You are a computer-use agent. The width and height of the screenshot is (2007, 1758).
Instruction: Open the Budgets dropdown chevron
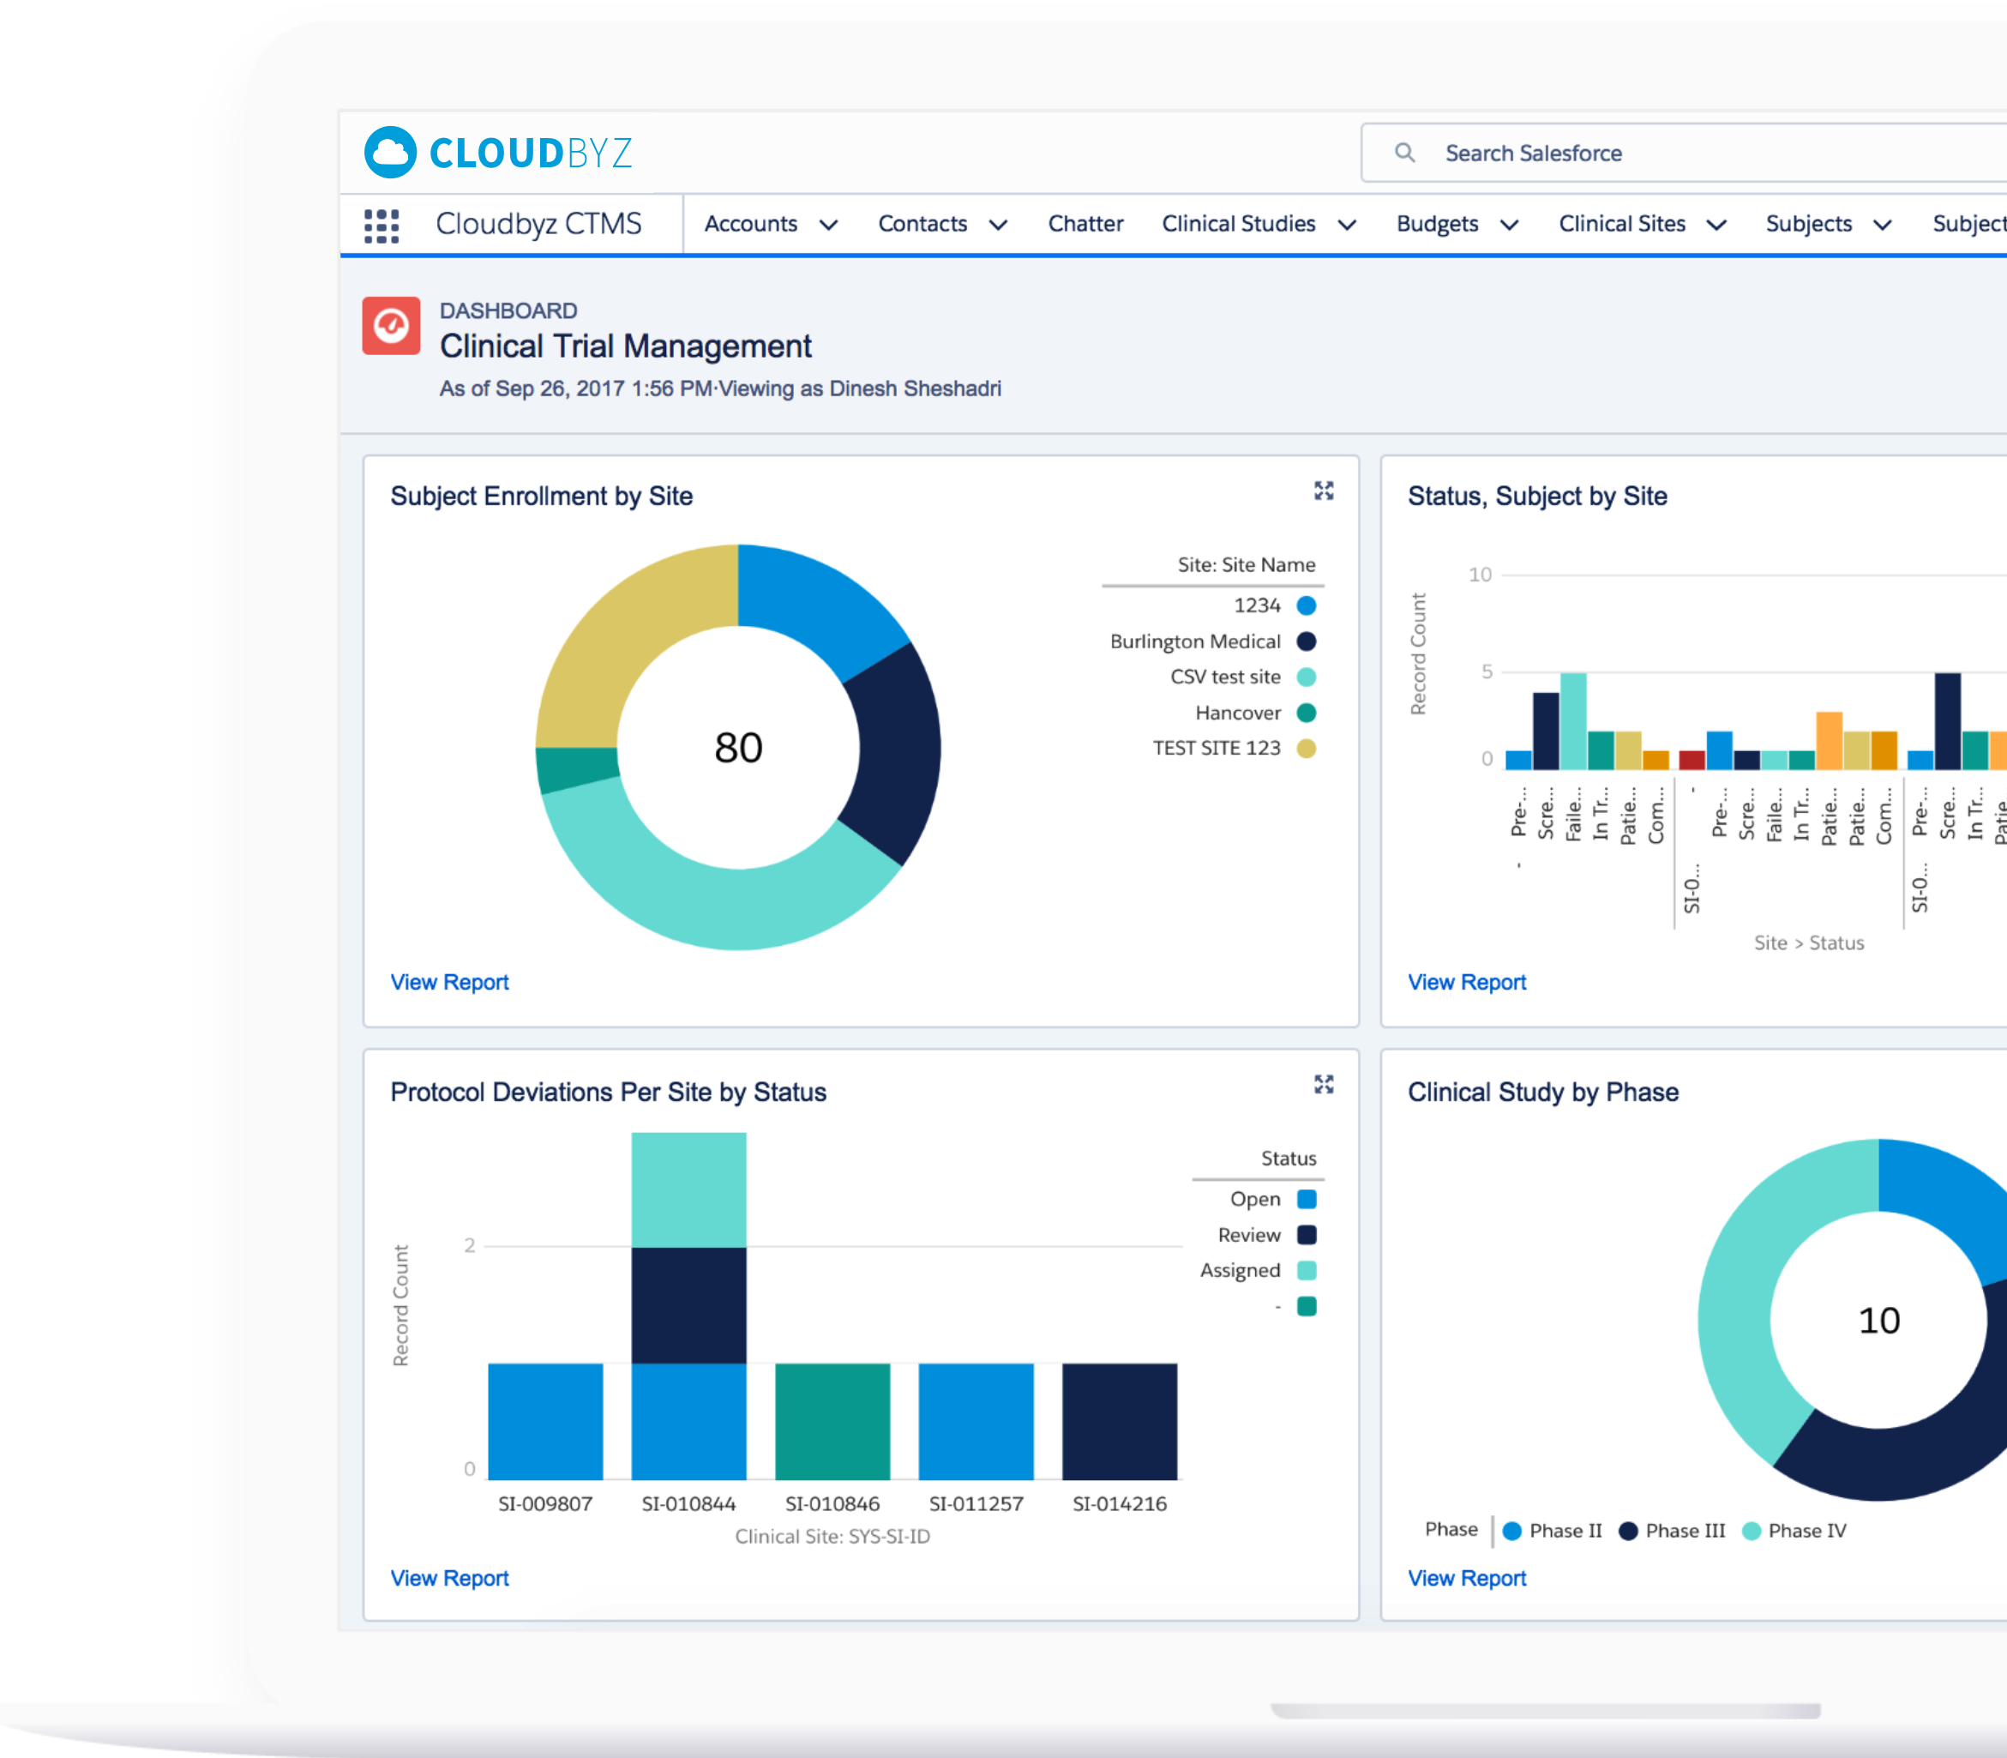(1510, 225)
